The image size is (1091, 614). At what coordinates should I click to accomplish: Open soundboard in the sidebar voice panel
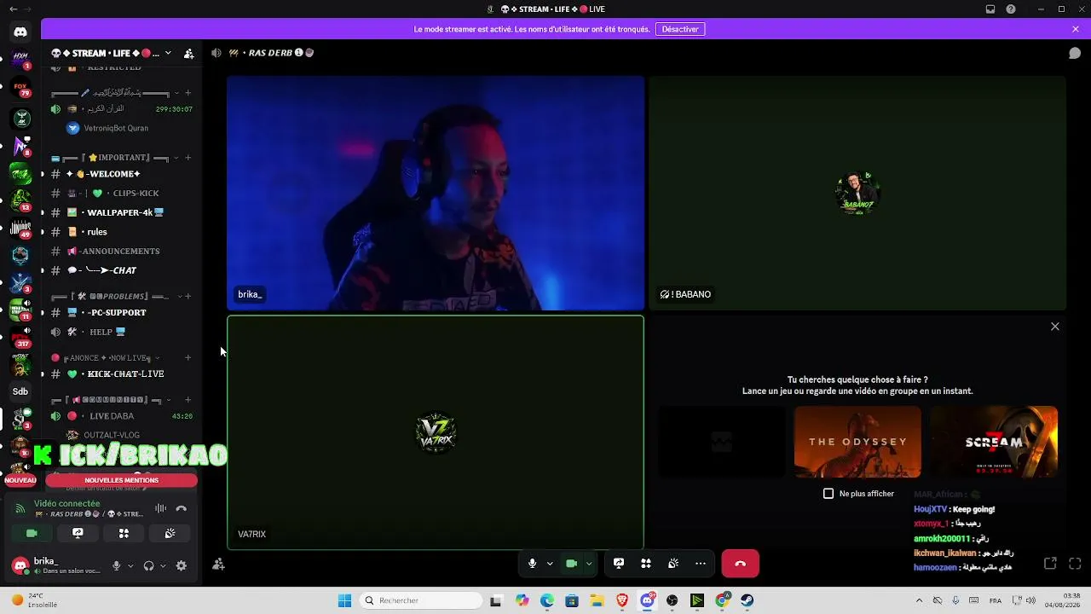coord(170,533)
